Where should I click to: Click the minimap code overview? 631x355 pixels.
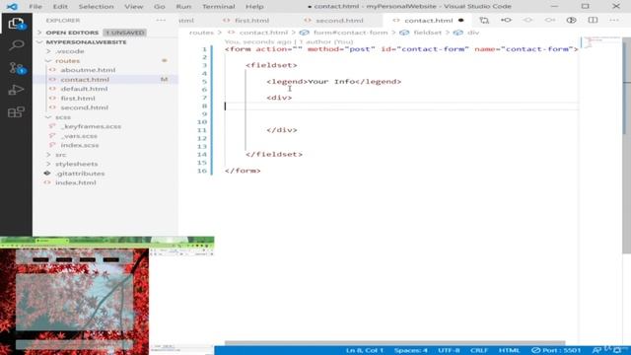click(601, 42)
